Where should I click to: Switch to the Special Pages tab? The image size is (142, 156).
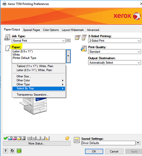tap(31, 30)
